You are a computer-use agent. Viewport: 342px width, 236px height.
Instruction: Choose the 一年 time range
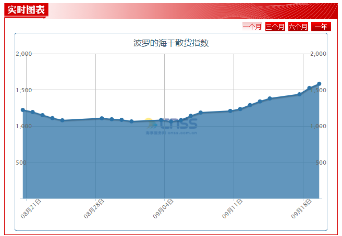pyautogui.click(x=321, y=27)
